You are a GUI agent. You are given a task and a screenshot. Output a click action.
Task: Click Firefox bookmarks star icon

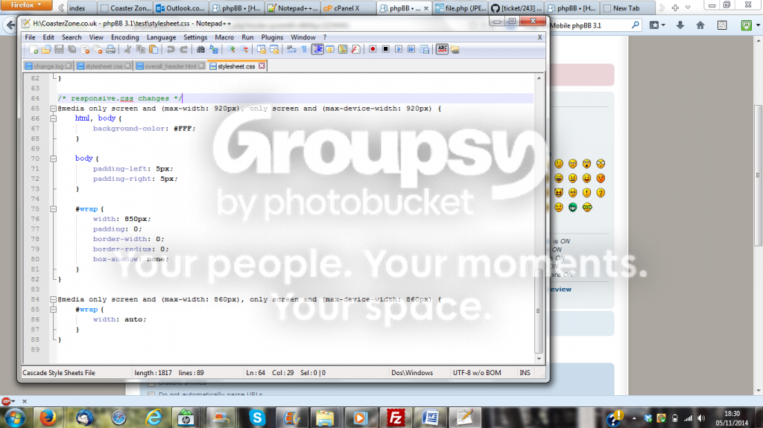point(654,25)
